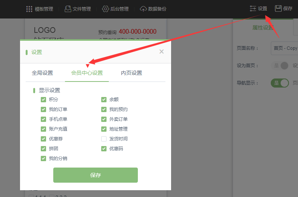Select the 会员中心设置 tab

click(87, 73)
